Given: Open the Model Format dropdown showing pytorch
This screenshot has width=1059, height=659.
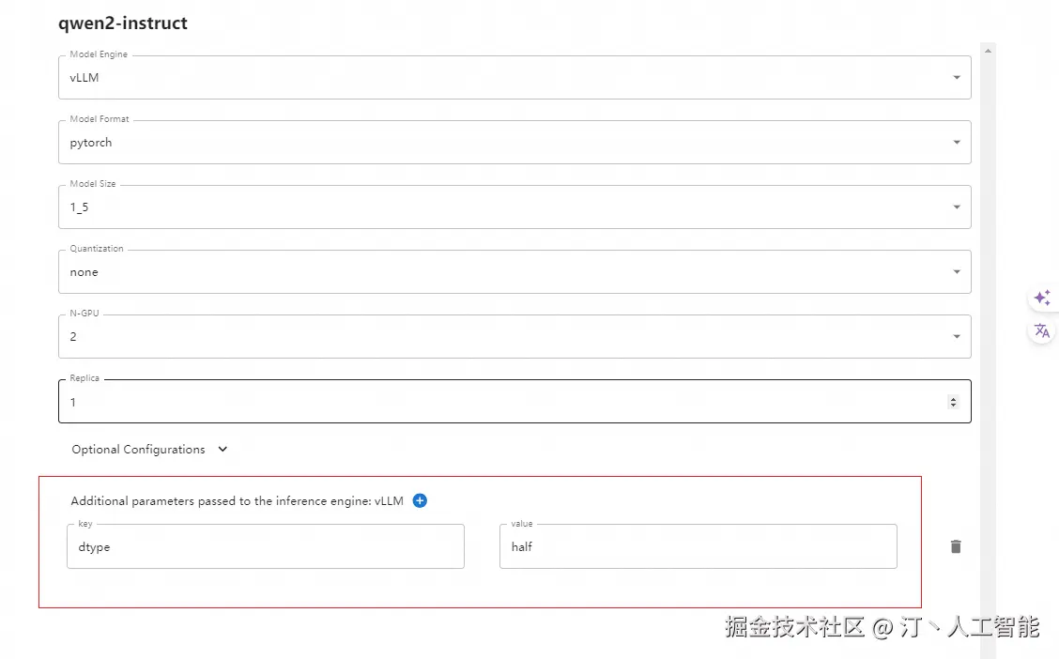Looking at the screenshot, I should pos(514,143).
